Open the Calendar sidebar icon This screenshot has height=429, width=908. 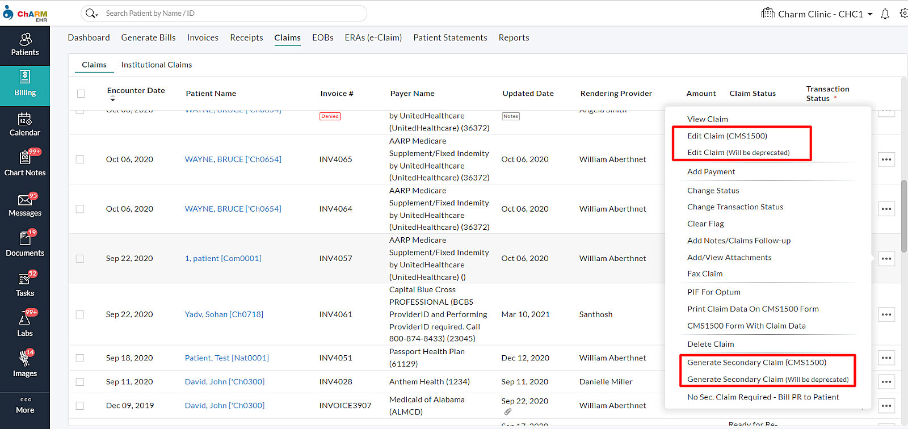[x=25, y=125]
